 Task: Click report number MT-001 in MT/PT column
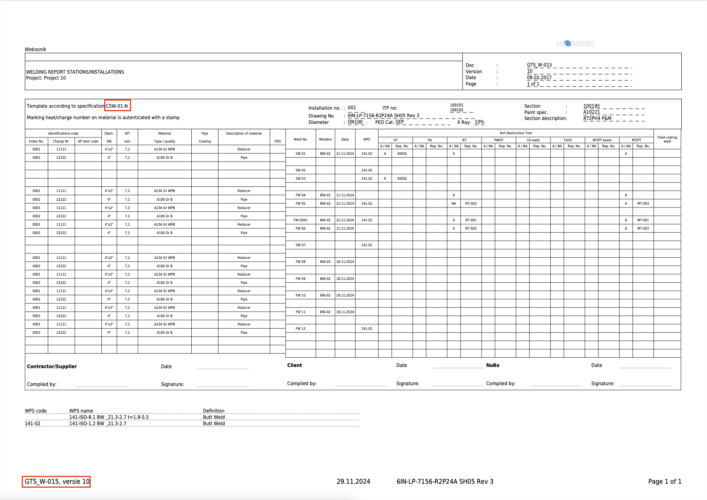643,220
